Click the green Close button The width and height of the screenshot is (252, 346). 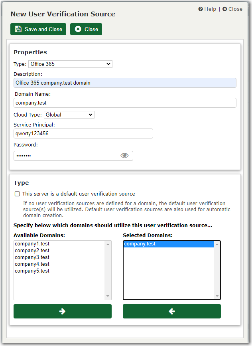point(86,29)
